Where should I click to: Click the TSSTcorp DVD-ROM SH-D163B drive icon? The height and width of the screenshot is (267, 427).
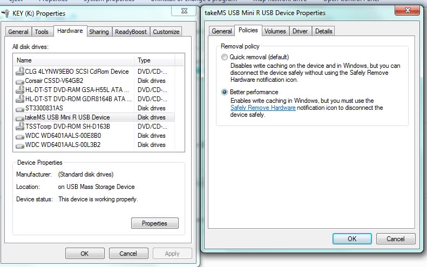pos(20,127)
